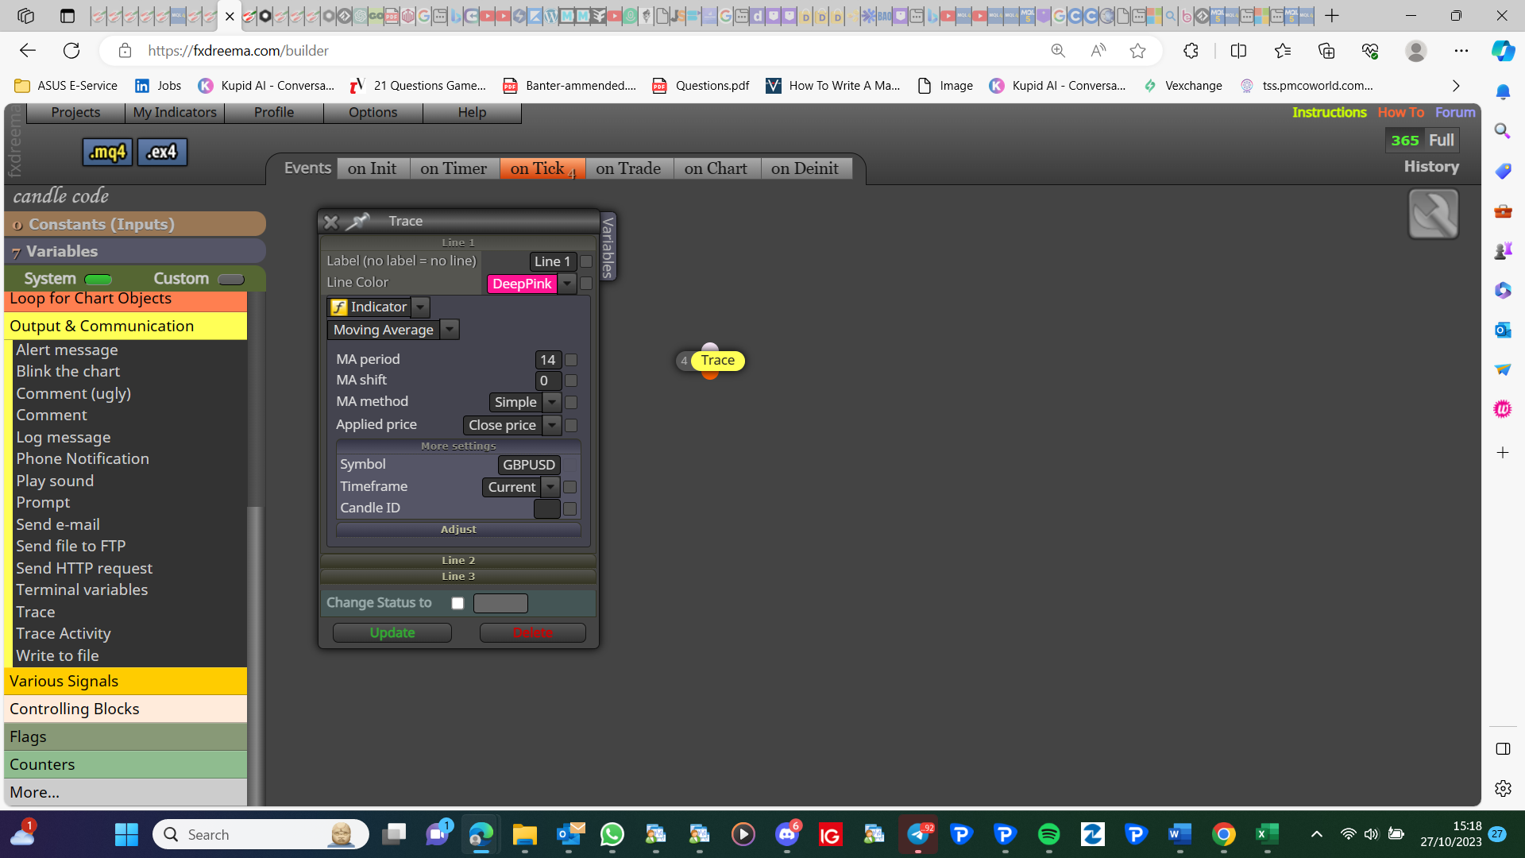Toggle checkbox next to MA shift
The height and width of the screenshot is (858, 1525).
tap(571, 381)
